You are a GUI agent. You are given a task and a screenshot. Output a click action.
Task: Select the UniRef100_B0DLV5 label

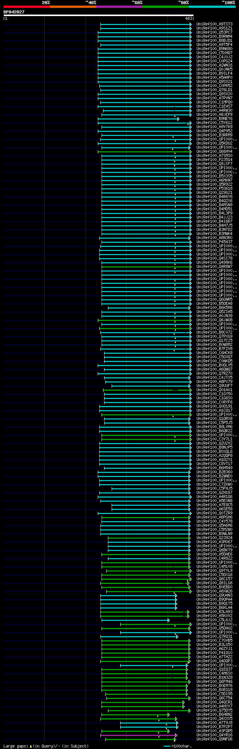pos(214,365)
